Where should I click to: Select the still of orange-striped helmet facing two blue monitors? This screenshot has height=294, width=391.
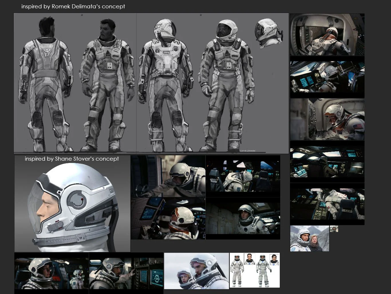pos(168,218)
